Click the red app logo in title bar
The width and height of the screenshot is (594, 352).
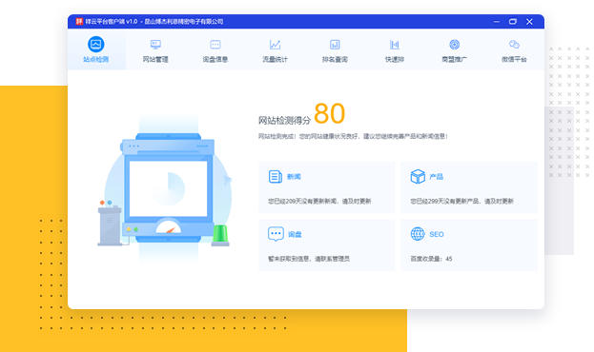tap(79, 22)
